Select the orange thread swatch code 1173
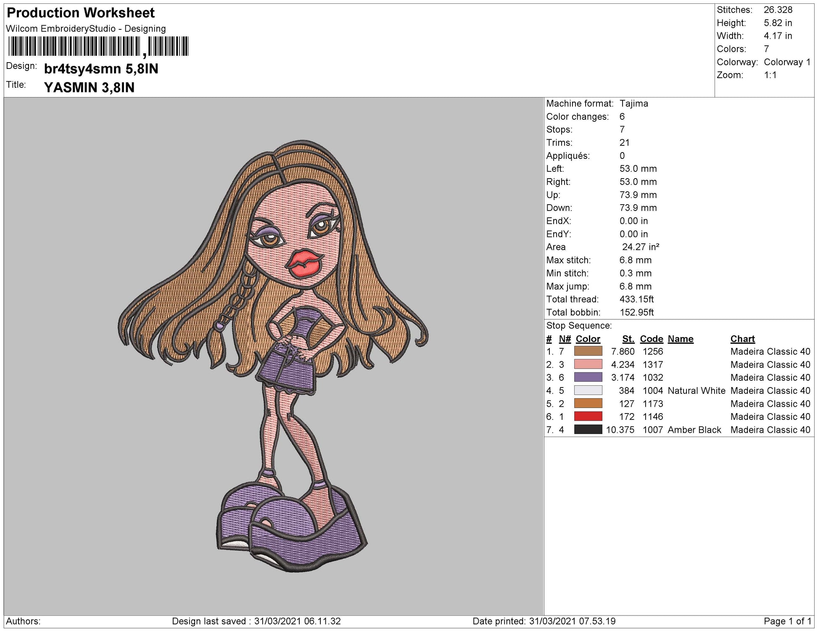The width and height of the screenshot is (818, 632). point(588,404)
